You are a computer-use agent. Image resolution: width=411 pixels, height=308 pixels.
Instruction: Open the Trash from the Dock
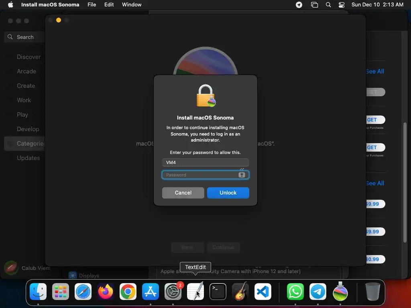[373, 292]
